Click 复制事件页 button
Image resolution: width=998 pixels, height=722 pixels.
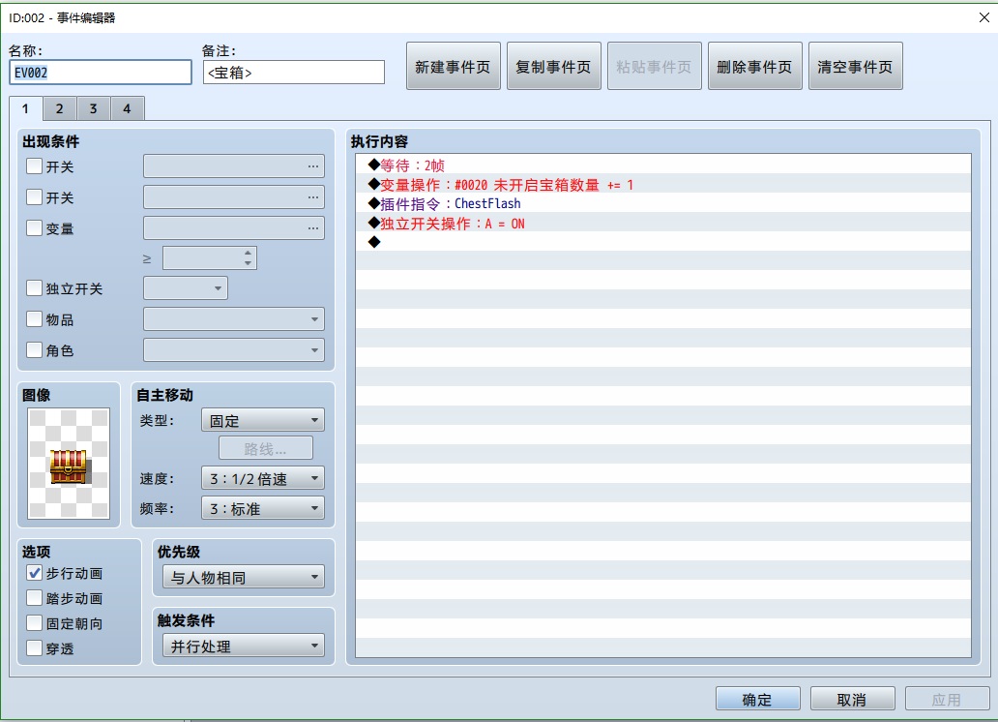click(x=554, y=66)
